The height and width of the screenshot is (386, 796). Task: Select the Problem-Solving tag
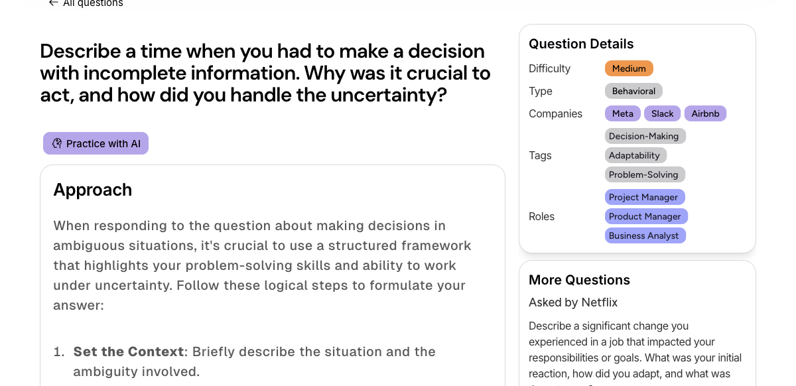pos(645,174)
